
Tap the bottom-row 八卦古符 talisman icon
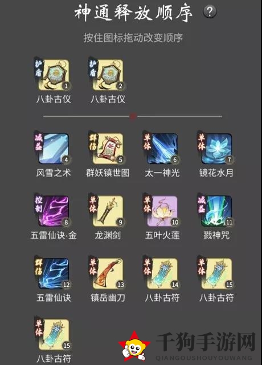tap(54, 335)
